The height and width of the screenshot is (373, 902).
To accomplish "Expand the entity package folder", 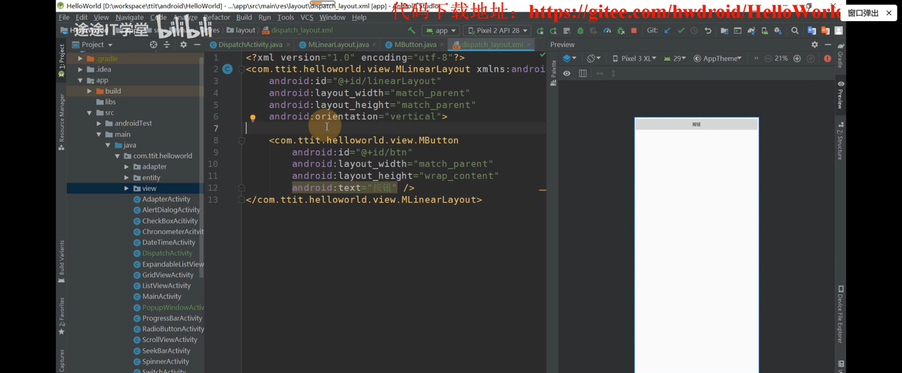I will pos(127,178).
